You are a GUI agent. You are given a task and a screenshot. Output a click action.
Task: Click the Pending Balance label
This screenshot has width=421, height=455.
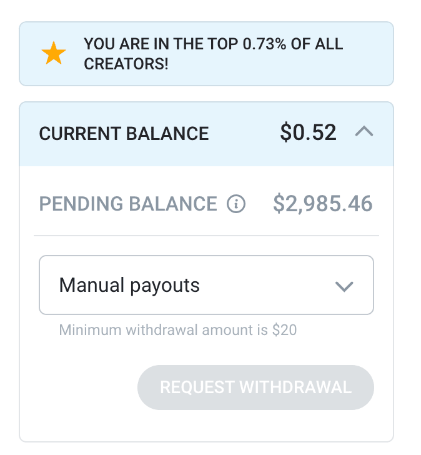coord(128,204)
